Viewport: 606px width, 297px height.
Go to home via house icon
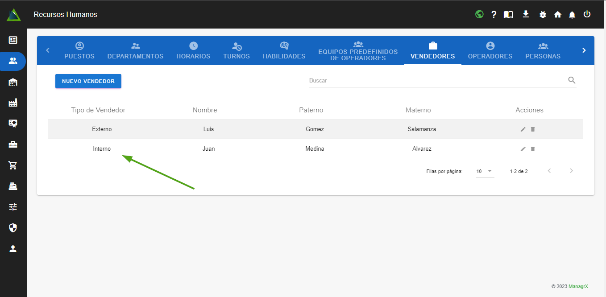(557, 14)
